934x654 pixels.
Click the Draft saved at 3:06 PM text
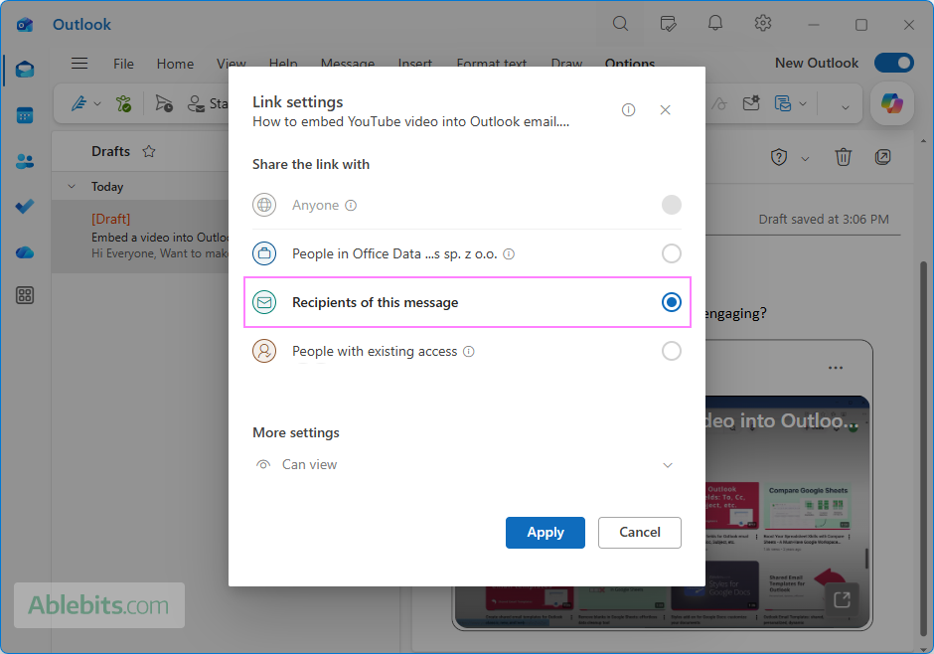[823, 220]
